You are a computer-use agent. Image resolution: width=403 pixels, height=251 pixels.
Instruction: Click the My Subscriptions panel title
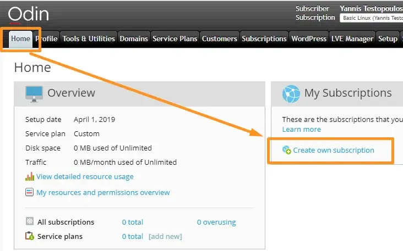348,93
